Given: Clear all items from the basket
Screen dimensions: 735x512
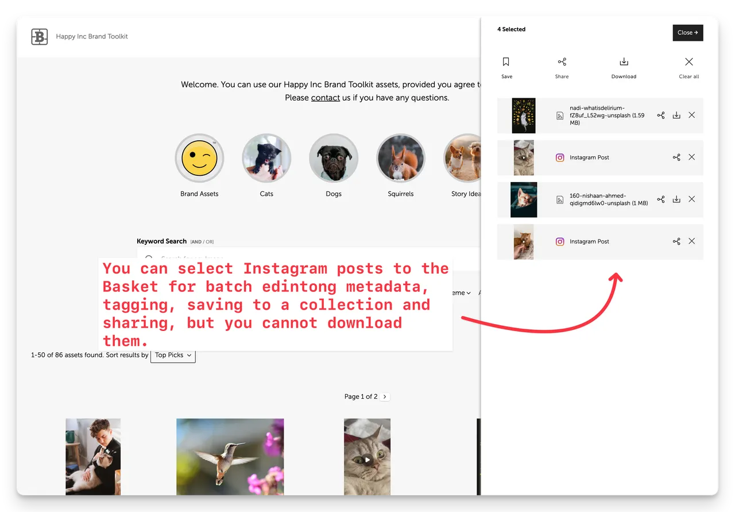Looking at the screenshot, I should point(688,62).
